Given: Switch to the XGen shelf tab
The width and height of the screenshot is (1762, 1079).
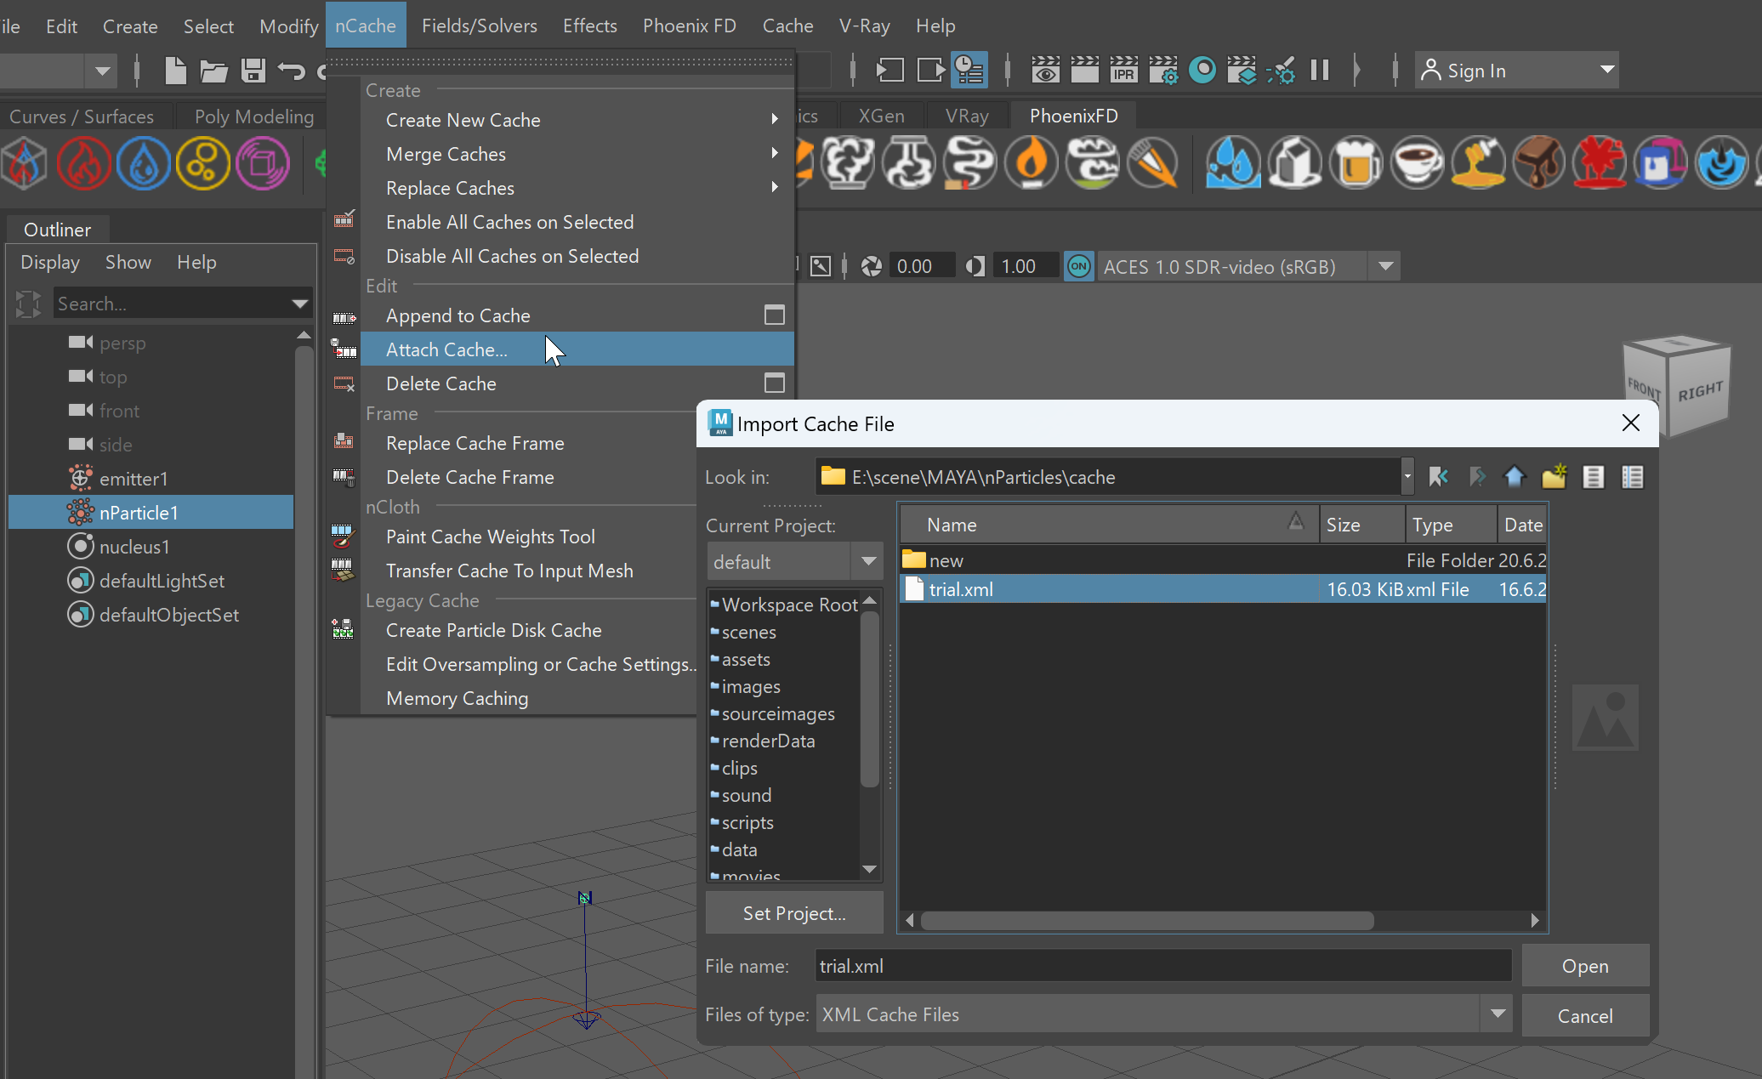Looking at the screenshot, I should pos(881,116).
